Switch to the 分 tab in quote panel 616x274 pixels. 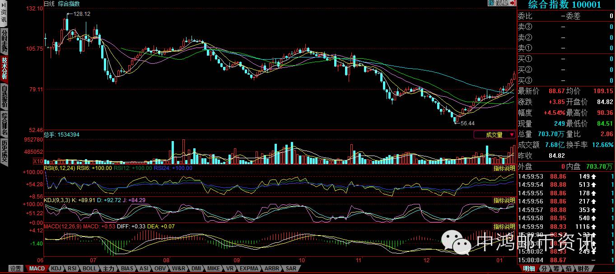tap(544, 269)
